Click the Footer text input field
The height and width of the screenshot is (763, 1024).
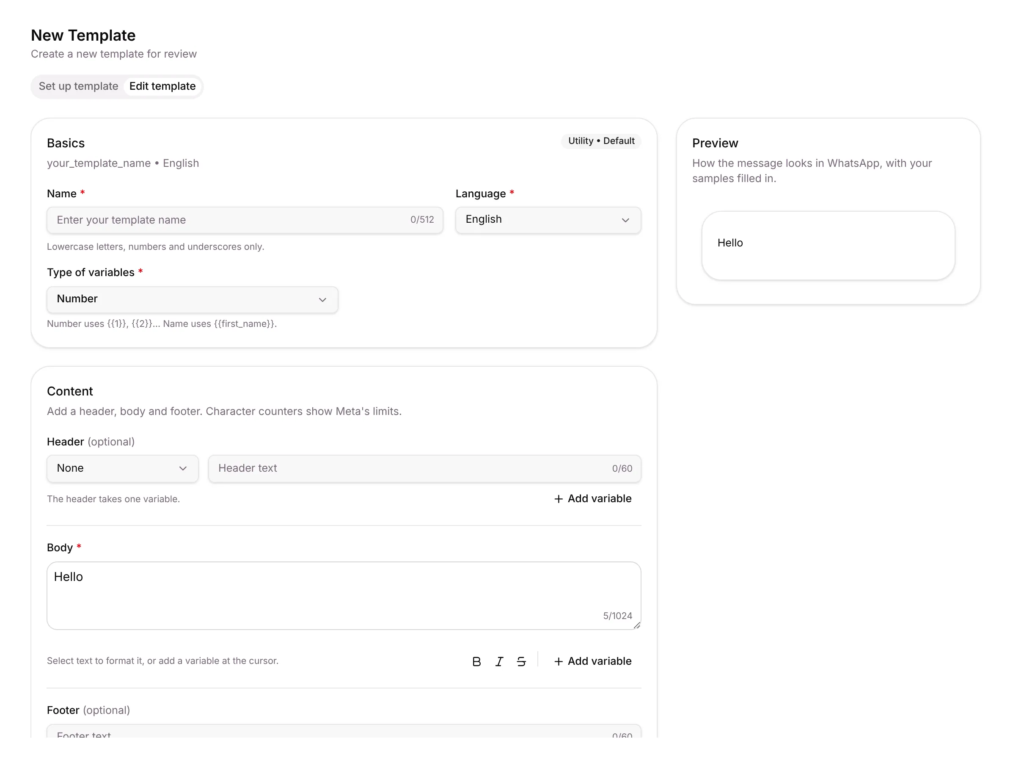click(344, 732)
